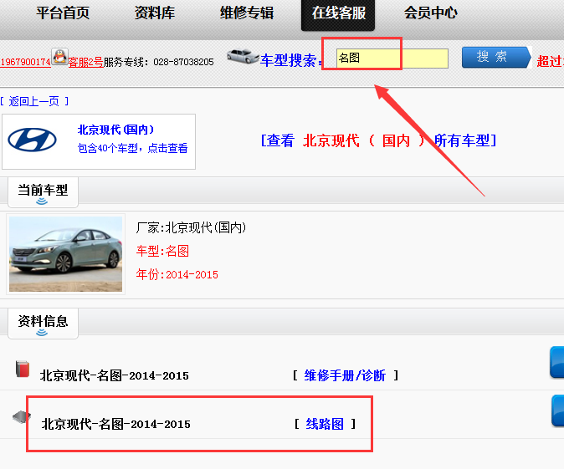Click the blue button beside 维修手册/诊断 row

pos(556,363)
